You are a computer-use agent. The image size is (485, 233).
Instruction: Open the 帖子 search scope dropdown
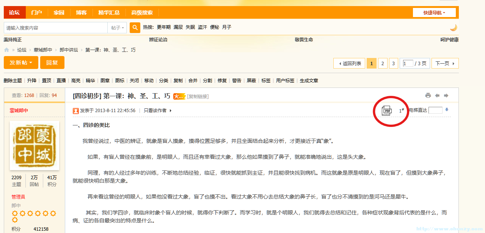coord(118,28)
